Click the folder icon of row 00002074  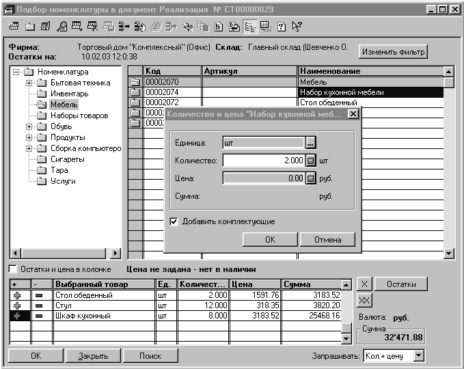(135, 92)
